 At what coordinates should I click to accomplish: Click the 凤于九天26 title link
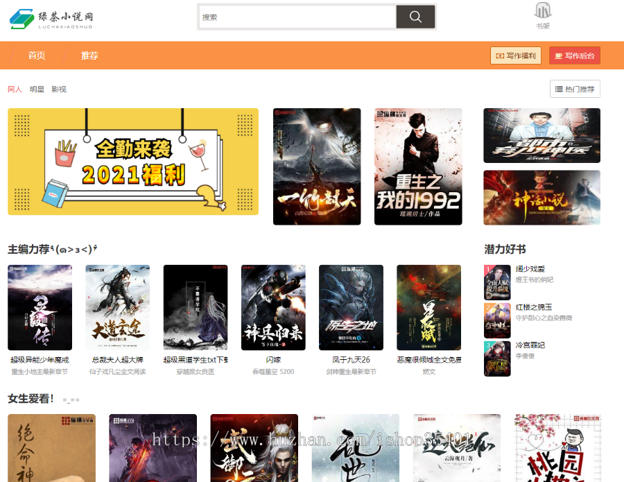(351, 360)
